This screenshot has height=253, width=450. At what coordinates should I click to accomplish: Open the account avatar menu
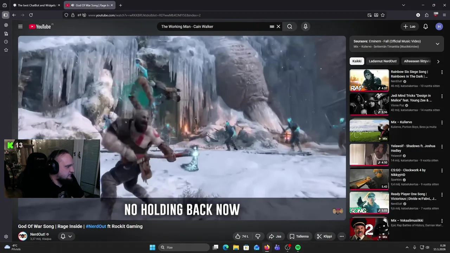(439, 26)
